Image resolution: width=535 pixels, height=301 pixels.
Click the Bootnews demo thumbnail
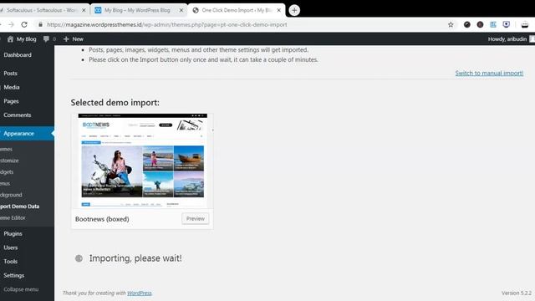(x=142, y=161)
